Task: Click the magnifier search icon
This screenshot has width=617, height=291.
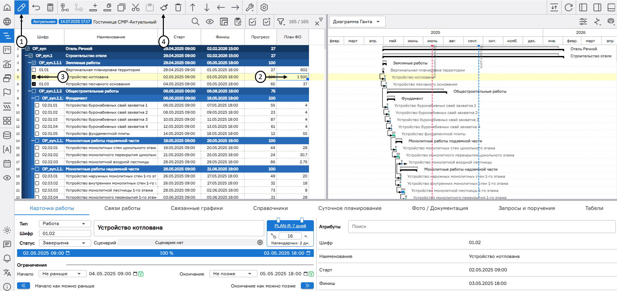Action: point(195,22)
